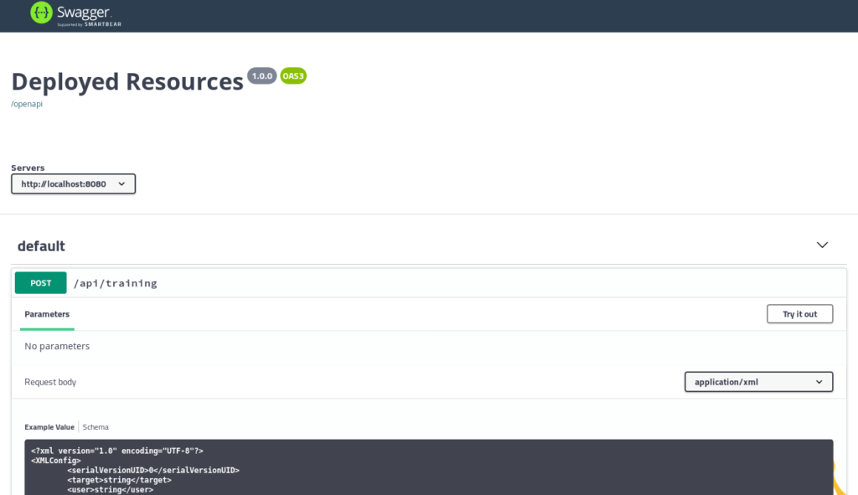Click the Swagger logo icon
This screenshot has width=858, height=495.
click(39, 14)
